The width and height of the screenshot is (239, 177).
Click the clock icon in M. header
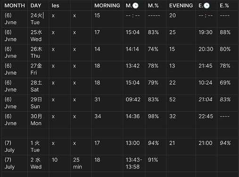click(135, 6)
